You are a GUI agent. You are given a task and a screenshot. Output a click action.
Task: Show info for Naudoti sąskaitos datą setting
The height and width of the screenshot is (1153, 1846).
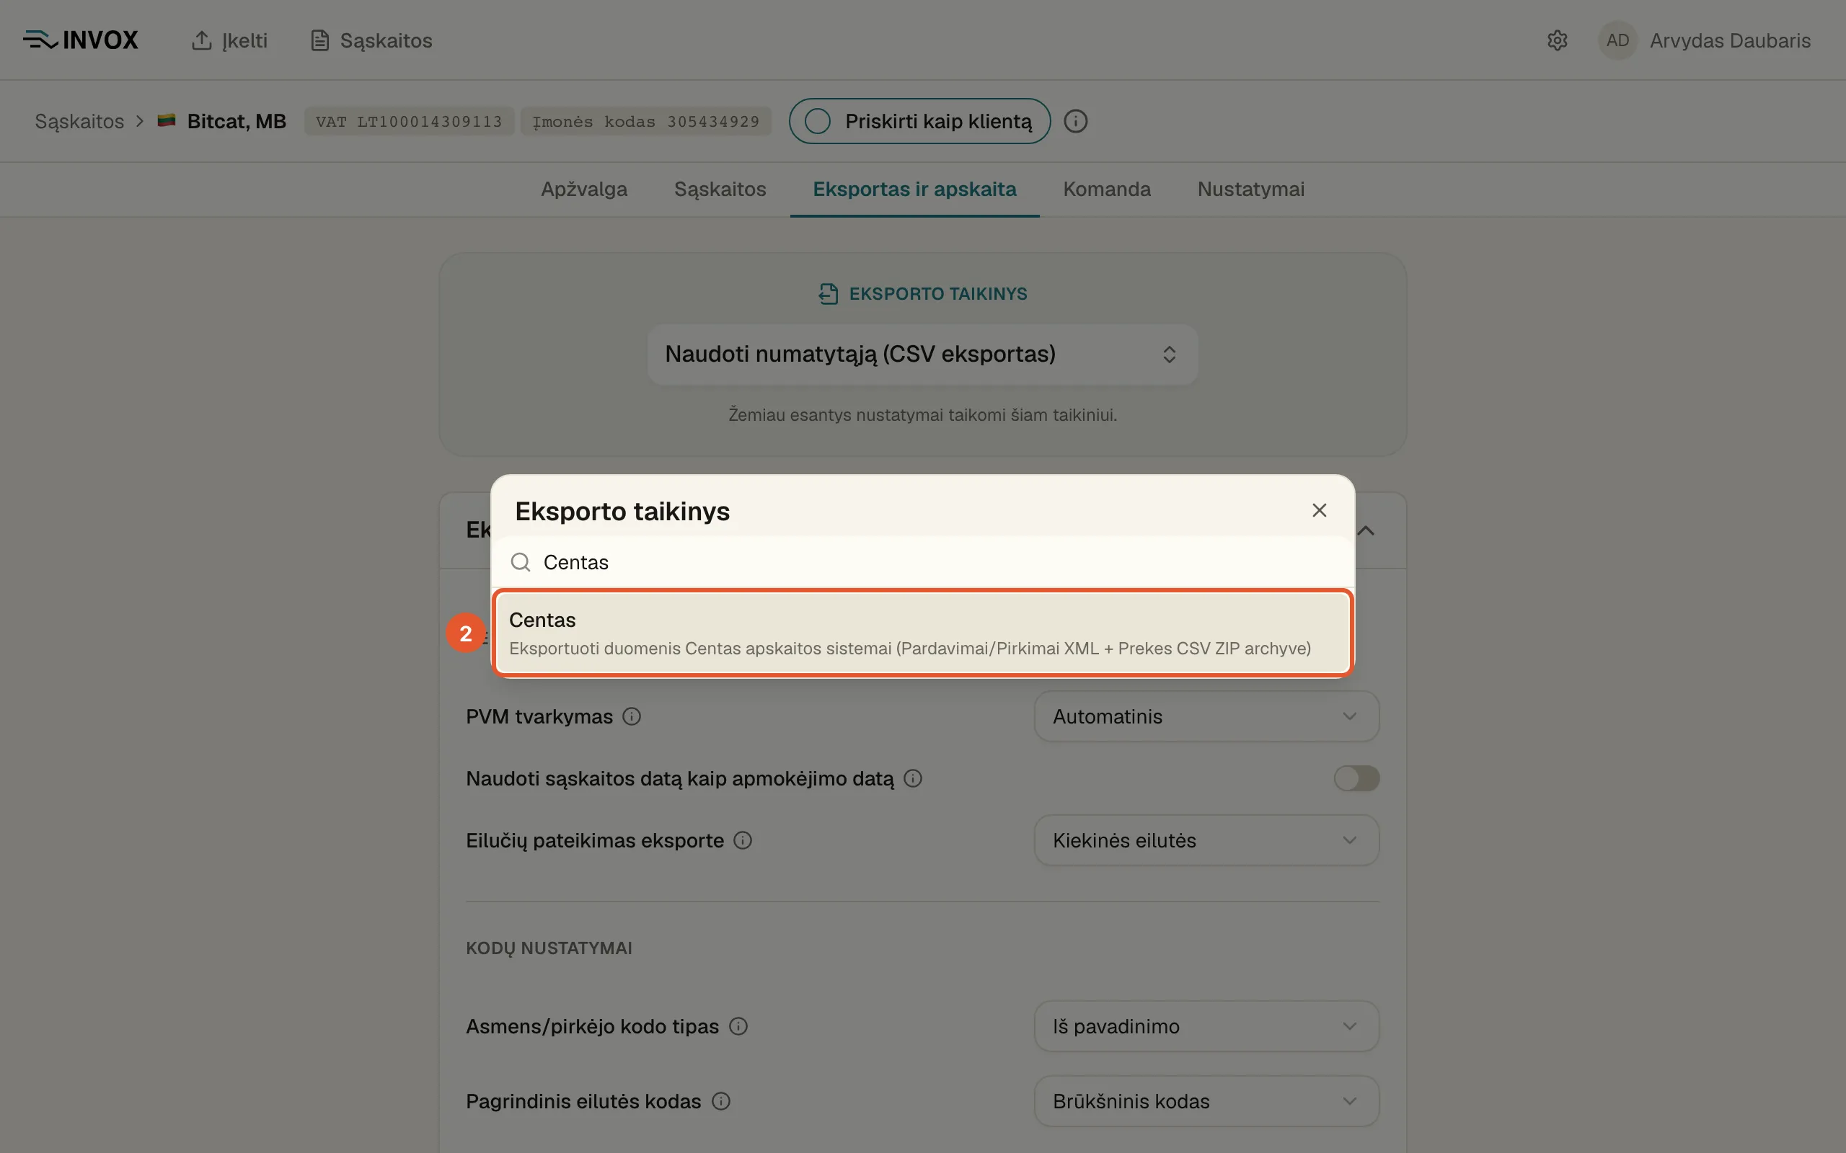pos(913,778)
